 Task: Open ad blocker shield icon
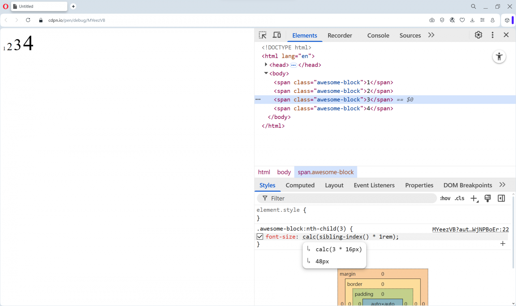click(442, 20)
